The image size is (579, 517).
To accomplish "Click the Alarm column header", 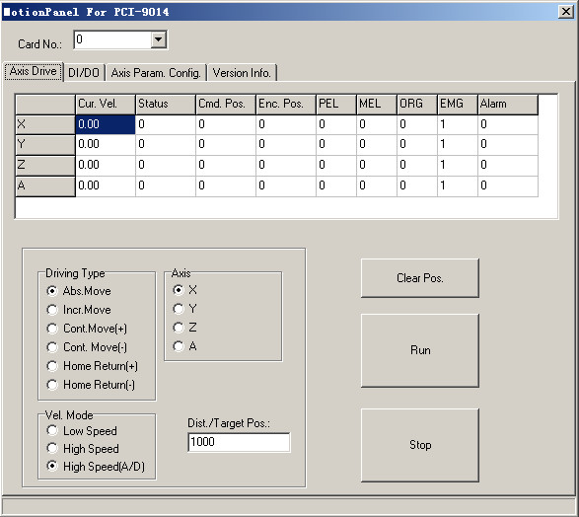I will [x=508, y=105].
